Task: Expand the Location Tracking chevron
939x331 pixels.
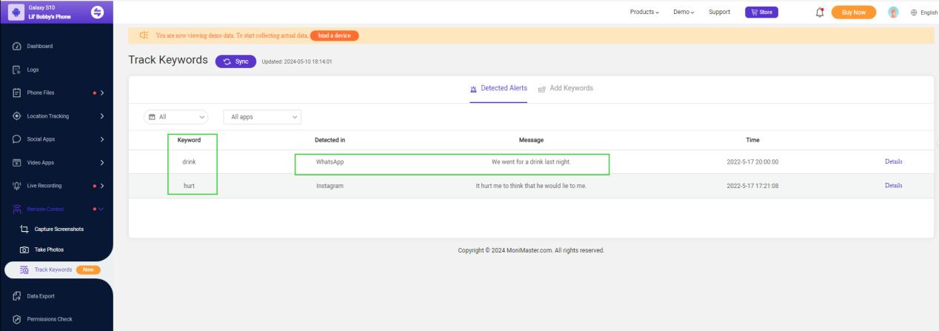Action: [x=101, y=116]
